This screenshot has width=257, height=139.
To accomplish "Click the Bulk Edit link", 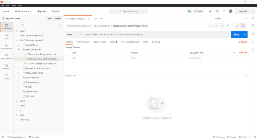I will pyautogui.click(x=243, y=53).
